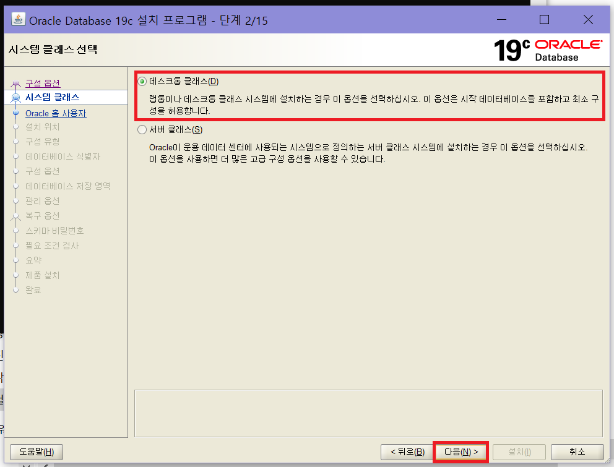Click the 다음(N) > button
The height and width of the screenshot is (467, 614).
point(461,452)
